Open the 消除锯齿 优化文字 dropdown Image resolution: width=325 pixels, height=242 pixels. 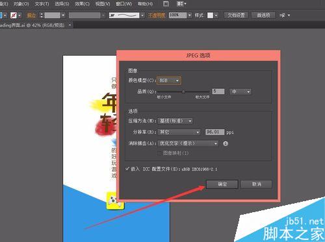point(188,143)
